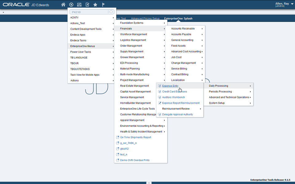The width and height of the screenshot is (295, 184).
Task: Open General Accounting submenu
Action: 185,40
